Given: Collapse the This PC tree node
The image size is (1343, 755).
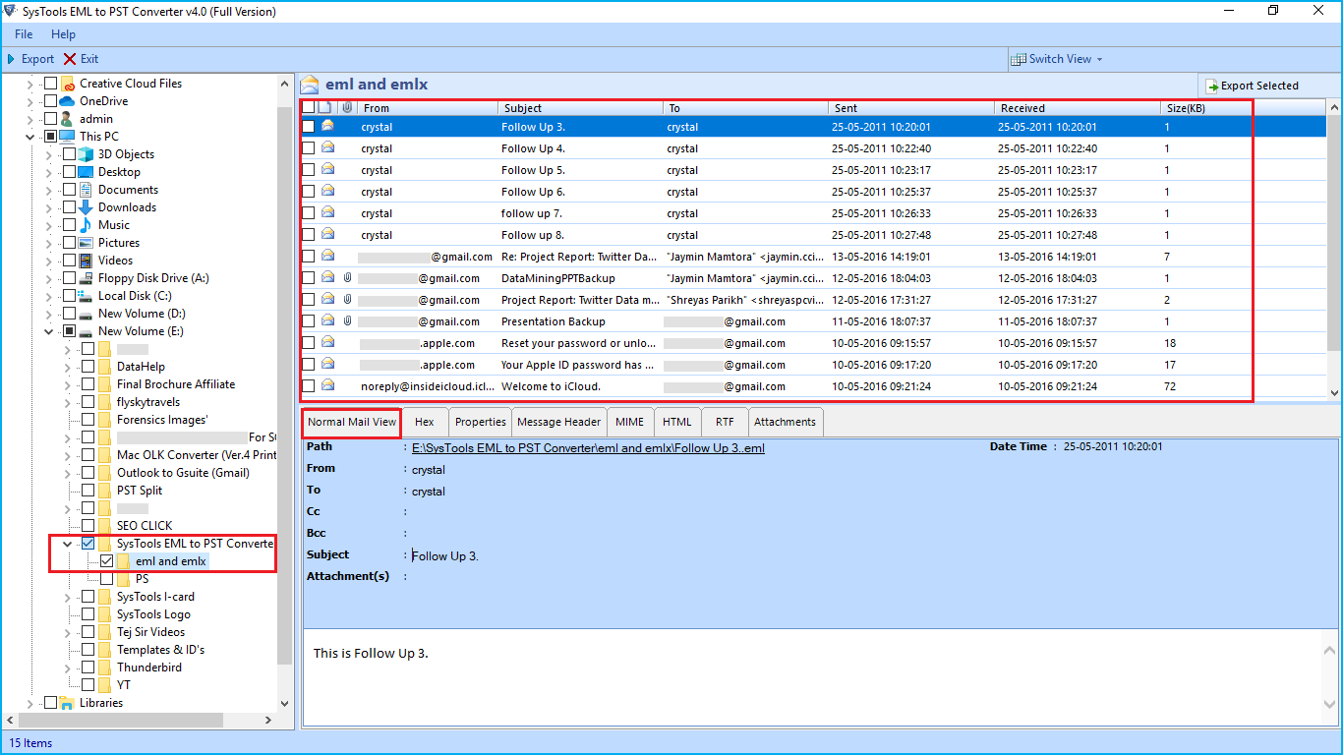Looking at the screenshot, I should point(30,137).
